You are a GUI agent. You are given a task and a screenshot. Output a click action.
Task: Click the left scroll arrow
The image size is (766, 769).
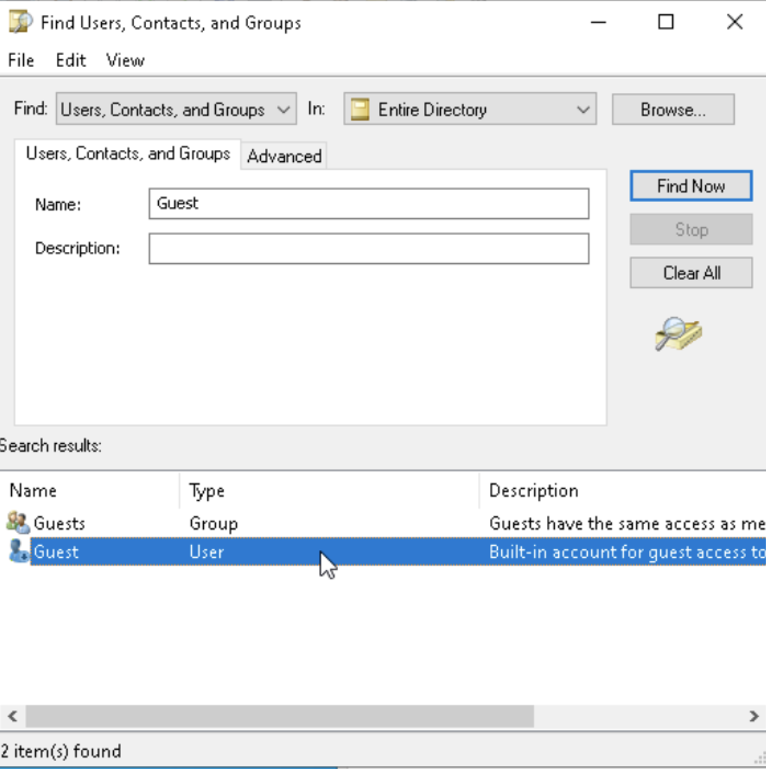[x=13, y=716]
